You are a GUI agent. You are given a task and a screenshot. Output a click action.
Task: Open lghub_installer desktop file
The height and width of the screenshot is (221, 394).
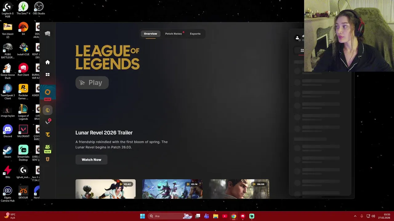click(x=23, y=172)
